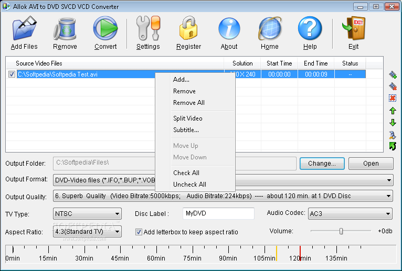Click the split video scissors side icon
402x271 pixels.
(x=393, y=135)
